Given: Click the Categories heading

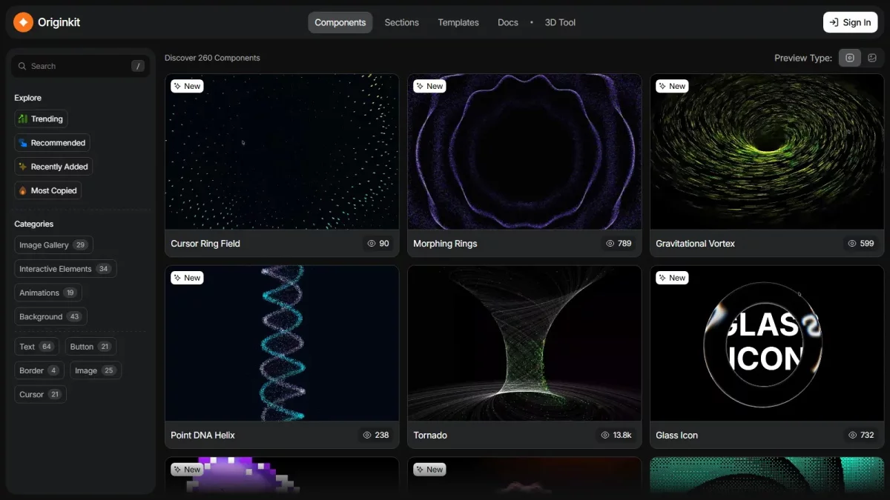Looking at the screenshot, I should pyautogui.click(x=34, y=224).
